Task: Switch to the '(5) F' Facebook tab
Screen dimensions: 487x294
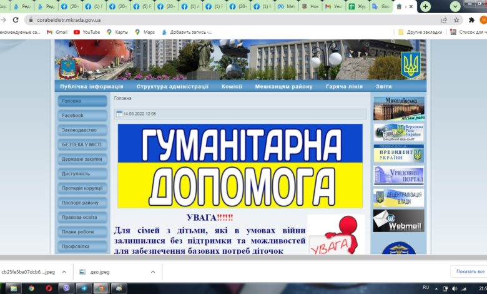Action: tap(142, 6)
